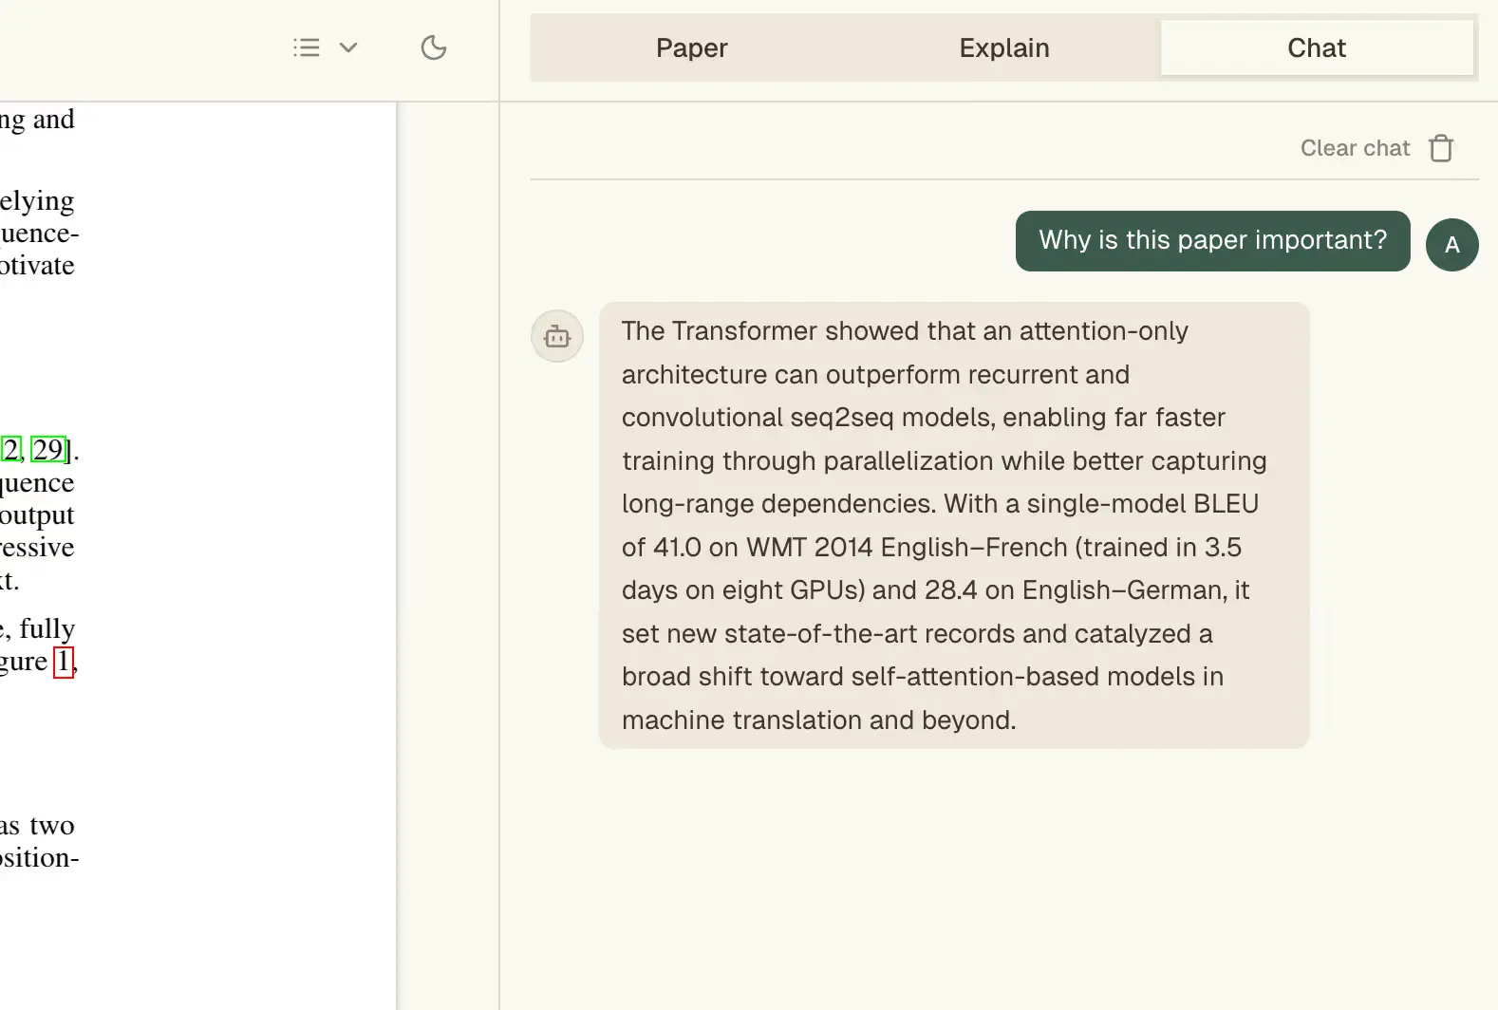Click the Clear chat text button
Screen dimensions: 1498x1010
point(1355,148)
